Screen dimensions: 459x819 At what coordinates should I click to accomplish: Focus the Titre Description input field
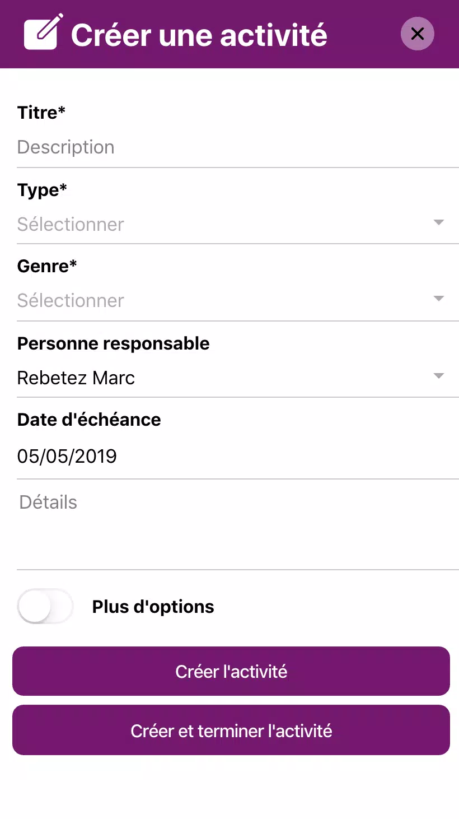[x=238, y=147]
